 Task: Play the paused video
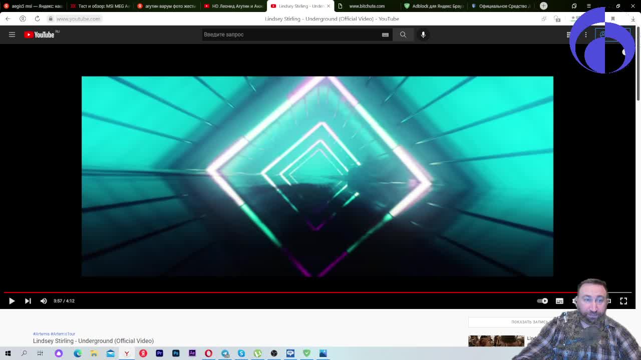coord(12,300)
